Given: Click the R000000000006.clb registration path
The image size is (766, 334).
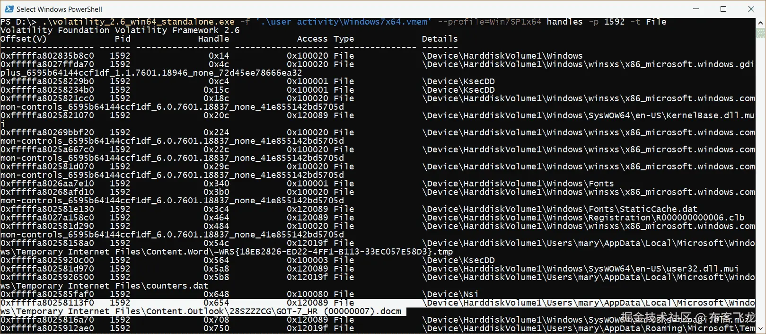Looking at the screenshot, I should (x=583, y=218).
